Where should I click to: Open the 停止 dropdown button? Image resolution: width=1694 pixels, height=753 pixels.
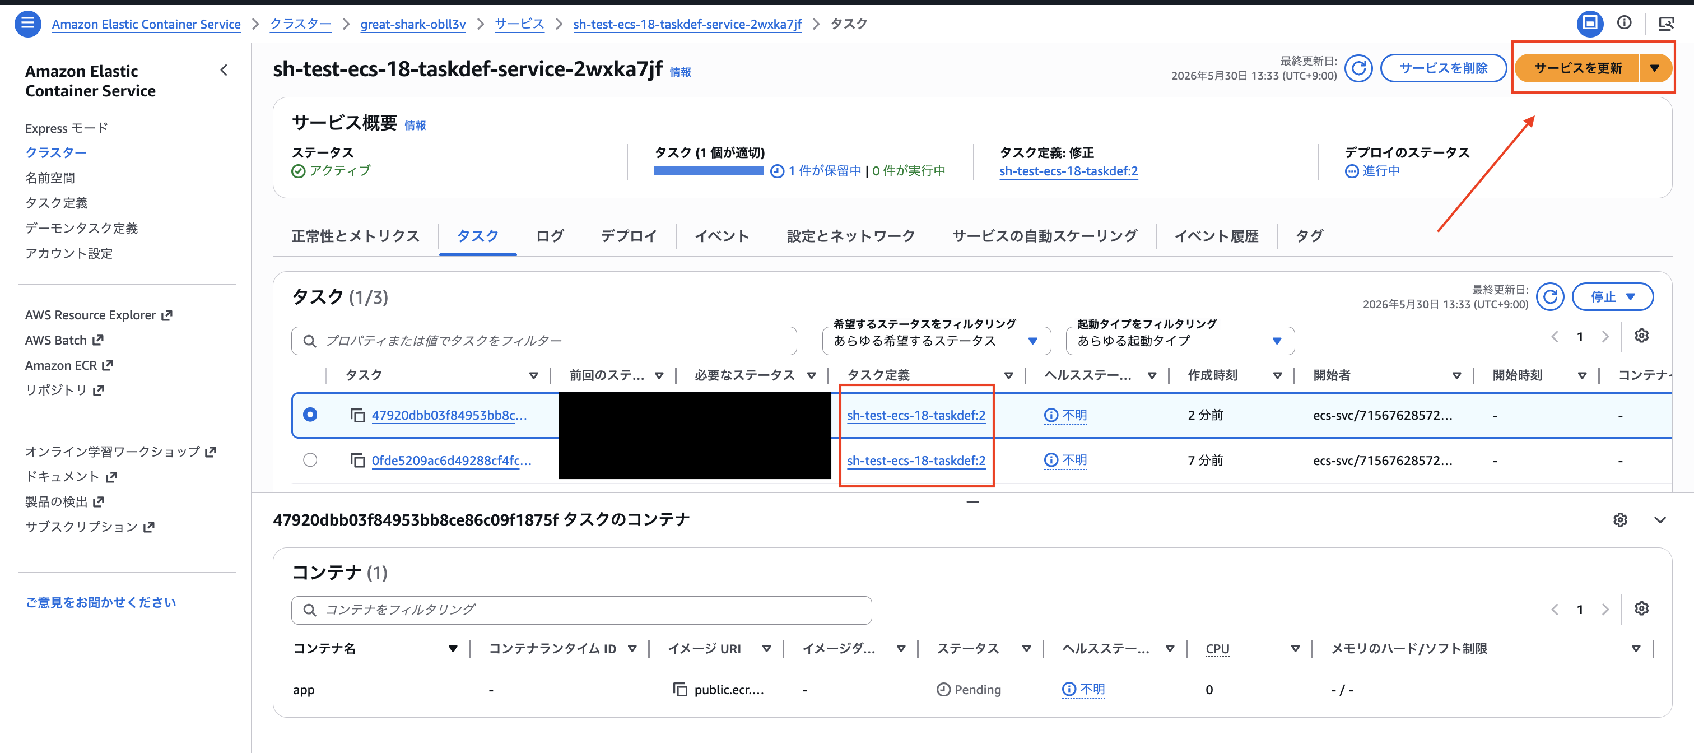click(1612, 296)
